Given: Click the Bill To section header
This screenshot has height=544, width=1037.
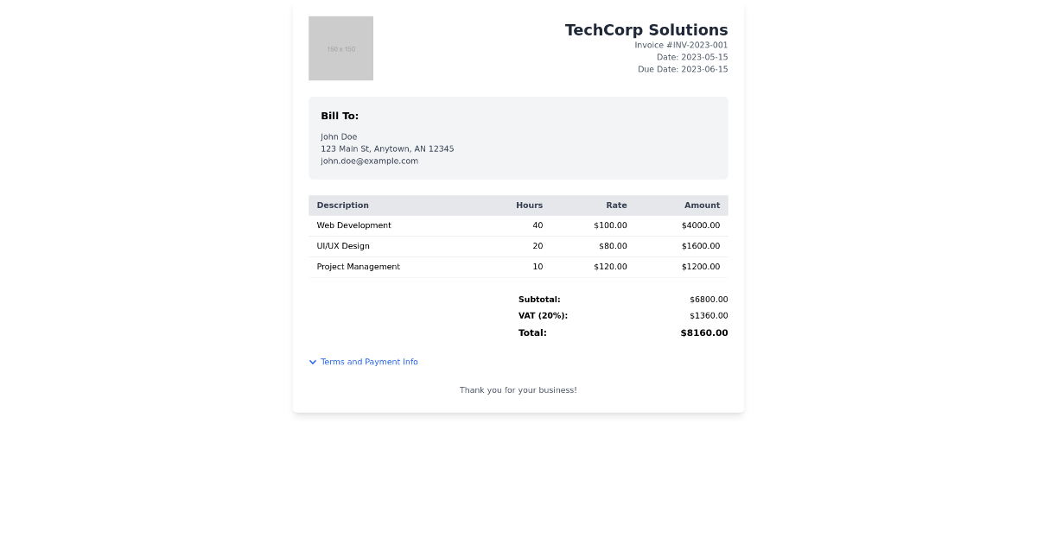Looking at the screenshot, I should click(x=340, y=116).
